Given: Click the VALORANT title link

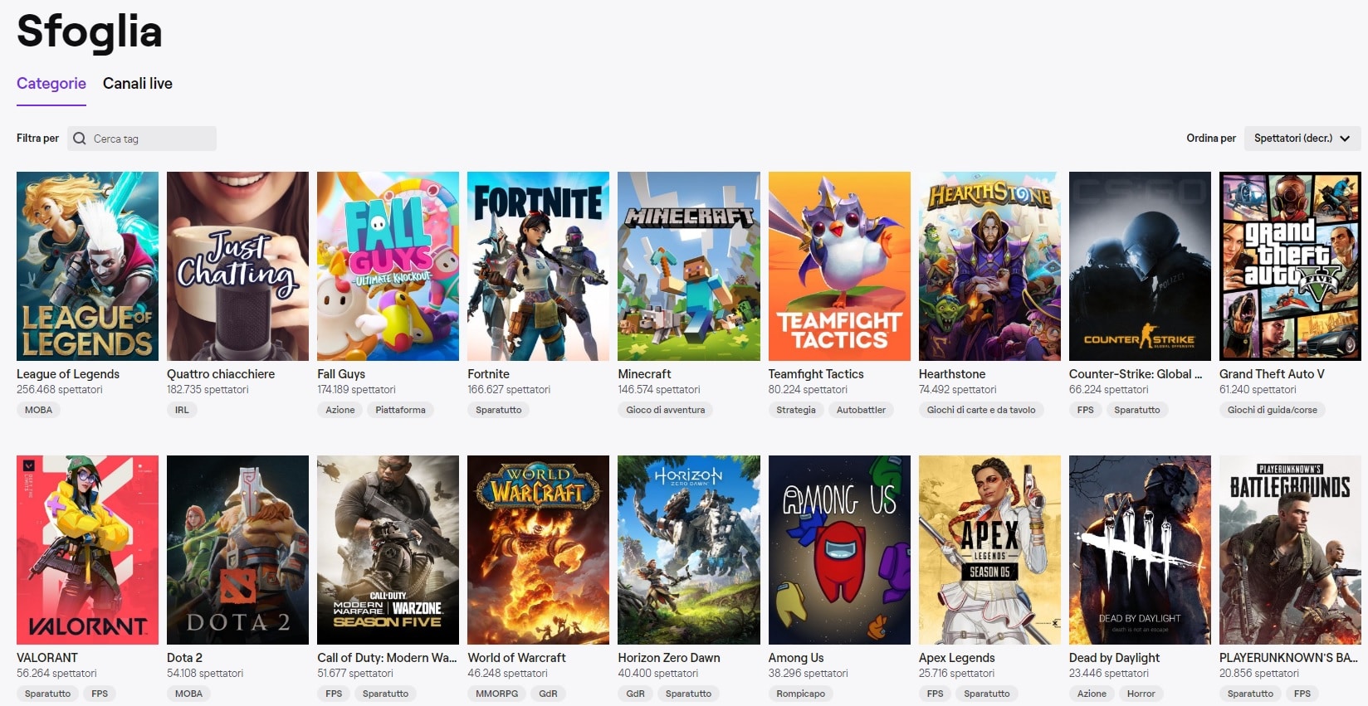Looking at the screenshot, I should point(47,658).
